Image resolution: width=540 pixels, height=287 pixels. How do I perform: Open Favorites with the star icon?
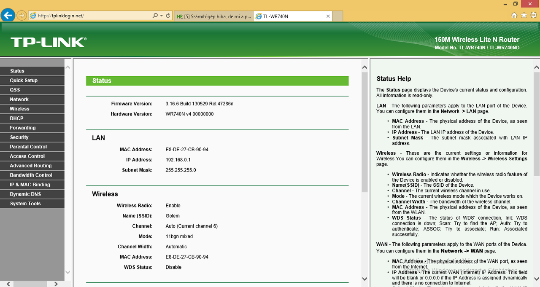point(524,16)
